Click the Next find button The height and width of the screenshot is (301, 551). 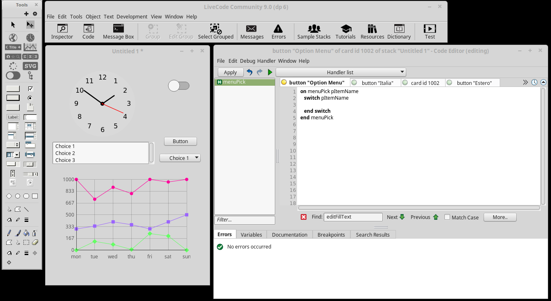click(396, 217)
